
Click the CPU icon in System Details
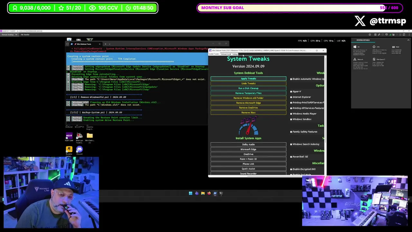(374, 47)
